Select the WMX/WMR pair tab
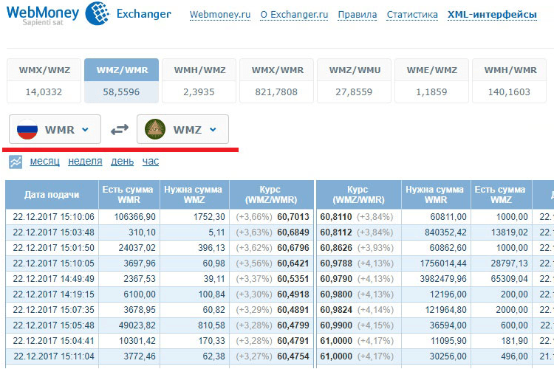Image resolution: width=554 pixels, height=369 pixels. pos(277,81)
